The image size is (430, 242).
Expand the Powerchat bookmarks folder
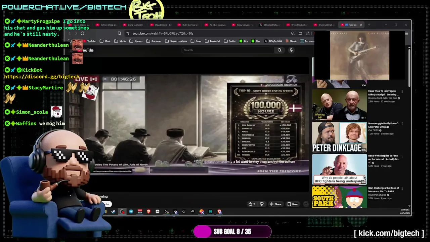[x=212, y=41]
